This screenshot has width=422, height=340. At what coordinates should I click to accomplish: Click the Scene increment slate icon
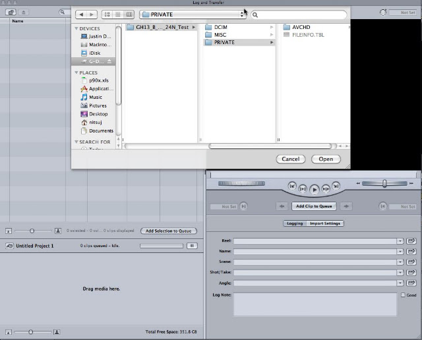pos(411,262)
